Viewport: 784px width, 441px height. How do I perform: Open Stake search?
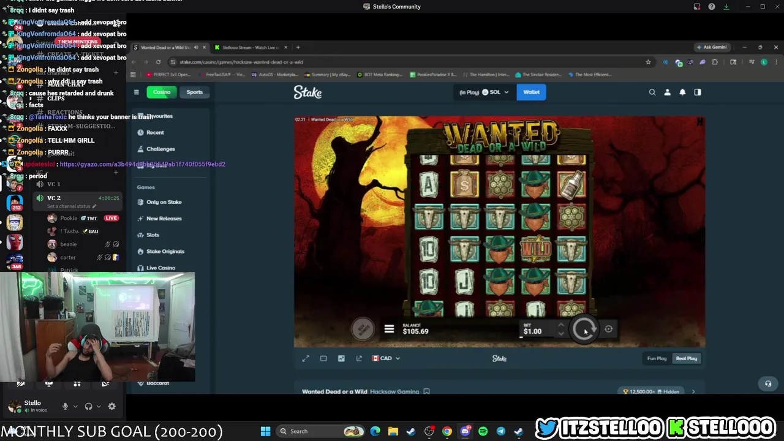652,92
